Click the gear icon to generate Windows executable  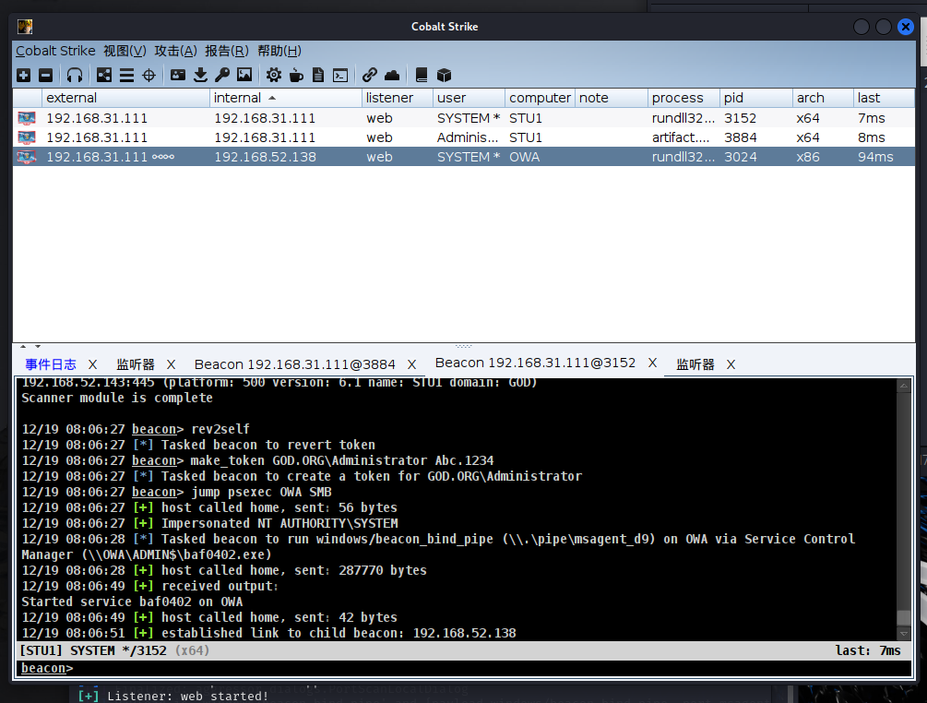[273, 75]
